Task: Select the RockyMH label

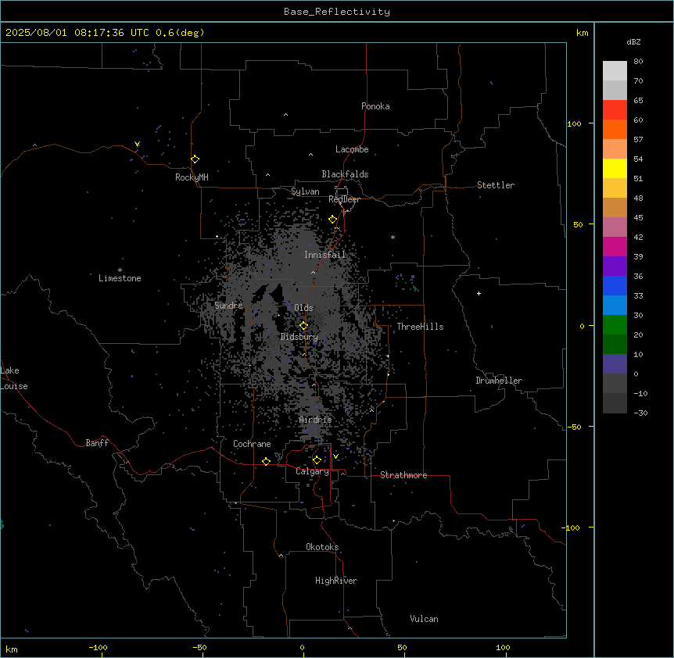Action: point(192,177)
